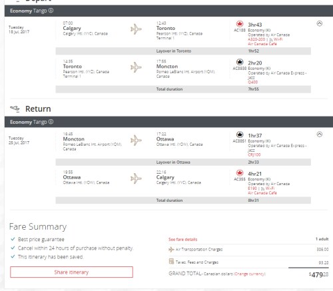This screenshot has height=291, width=333.
Task: Click Air Canada Cafe link for AC188
Action: click(262, 44)
